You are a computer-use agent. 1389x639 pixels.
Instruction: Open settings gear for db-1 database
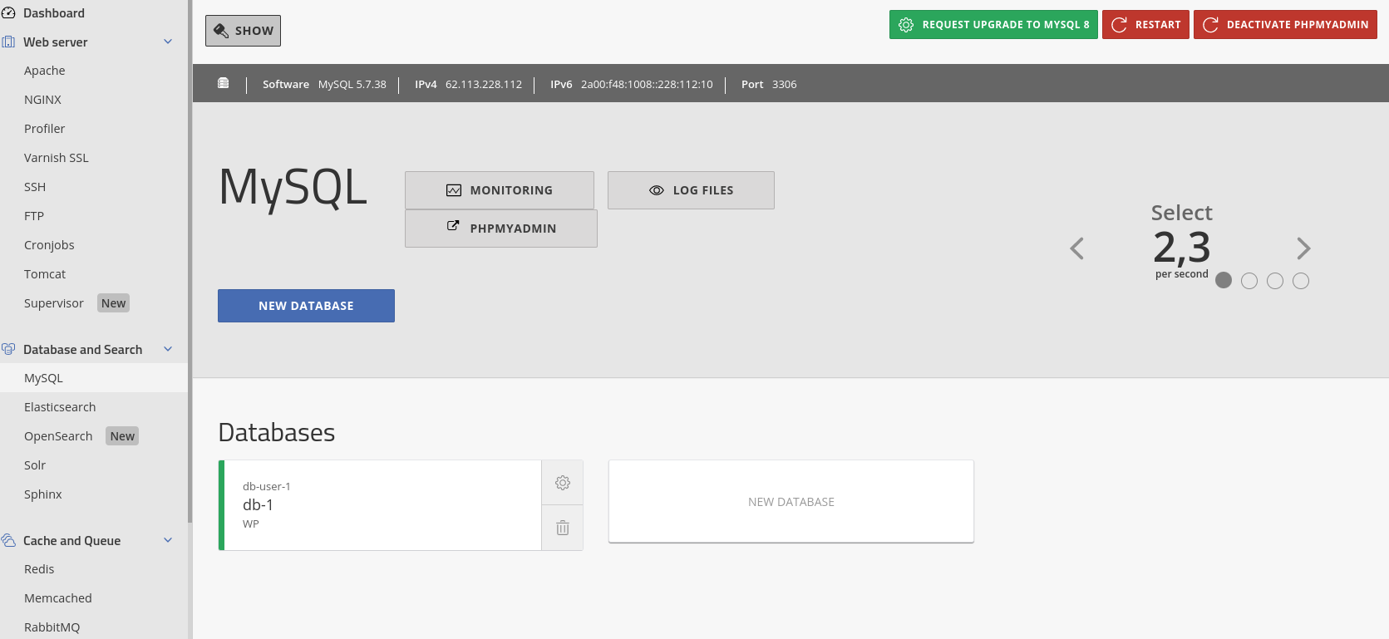[563, 483]
